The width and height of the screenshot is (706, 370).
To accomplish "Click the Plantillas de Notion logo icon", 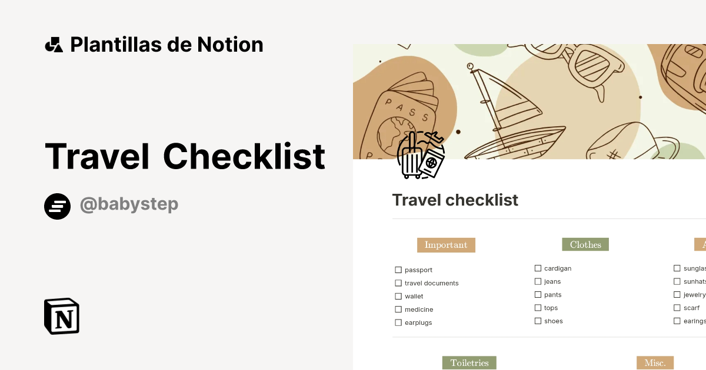I will 54,44.
